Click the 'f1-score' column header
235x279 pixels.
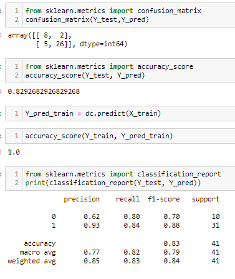coord(163,199)
